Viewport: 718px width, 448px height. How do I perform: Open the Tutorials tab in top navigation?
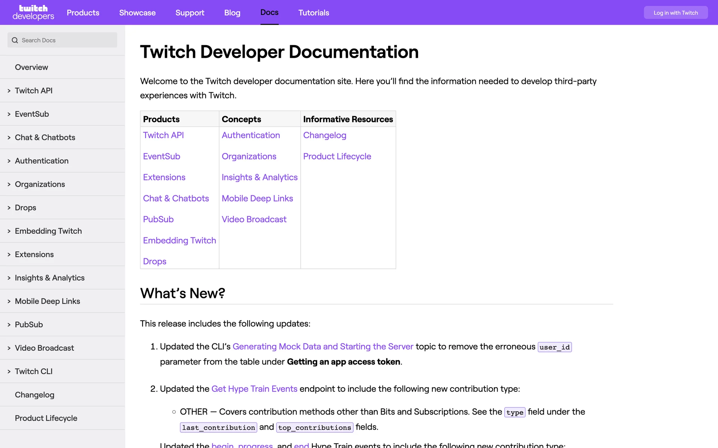313,13
